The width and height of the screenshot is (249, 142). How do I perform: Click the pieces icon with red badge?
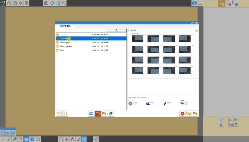click(228, 3)
